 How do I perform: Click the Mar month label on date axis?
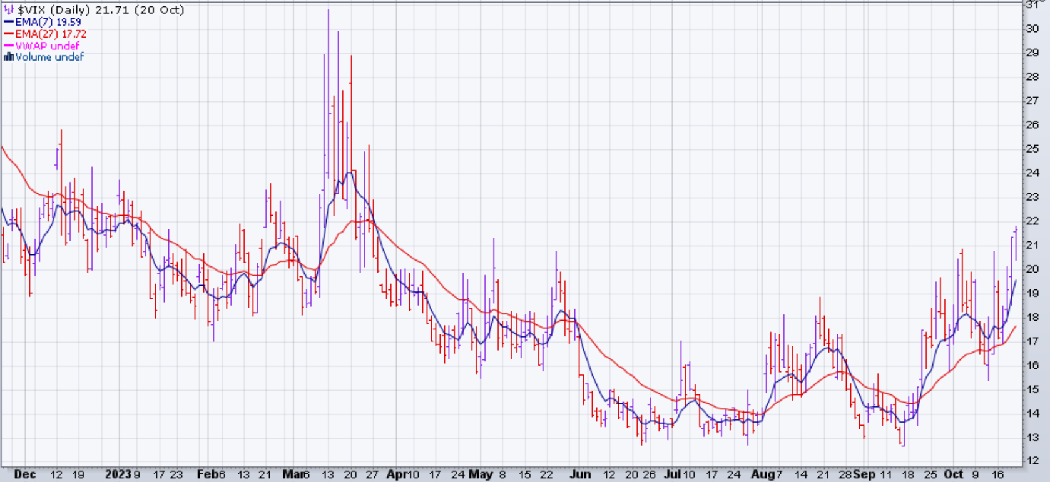click(x=292, y=474)
